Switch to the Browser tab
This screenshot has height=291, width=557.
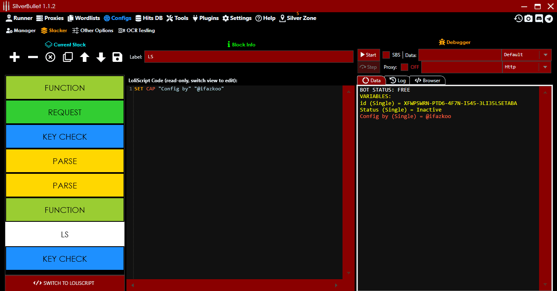[427, 80]
